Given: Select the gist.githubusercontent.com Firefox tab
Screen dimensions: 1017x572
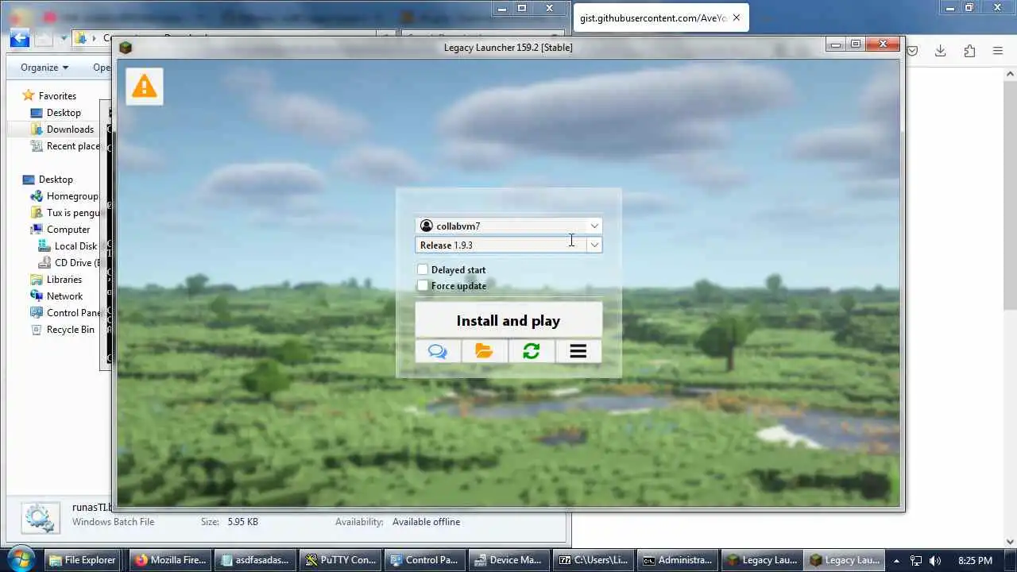Looking at the screenshot, I should pos(660,17).
